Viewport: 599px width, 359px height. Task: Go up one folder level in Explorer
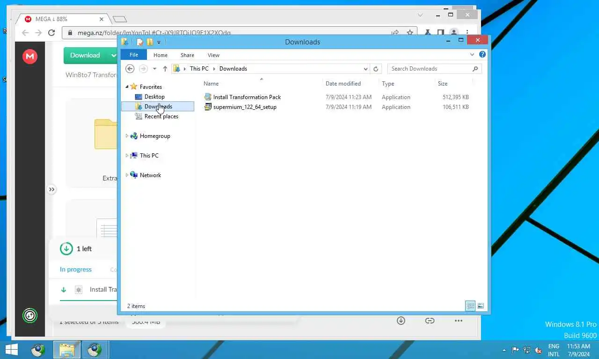[x=165, y=69]
